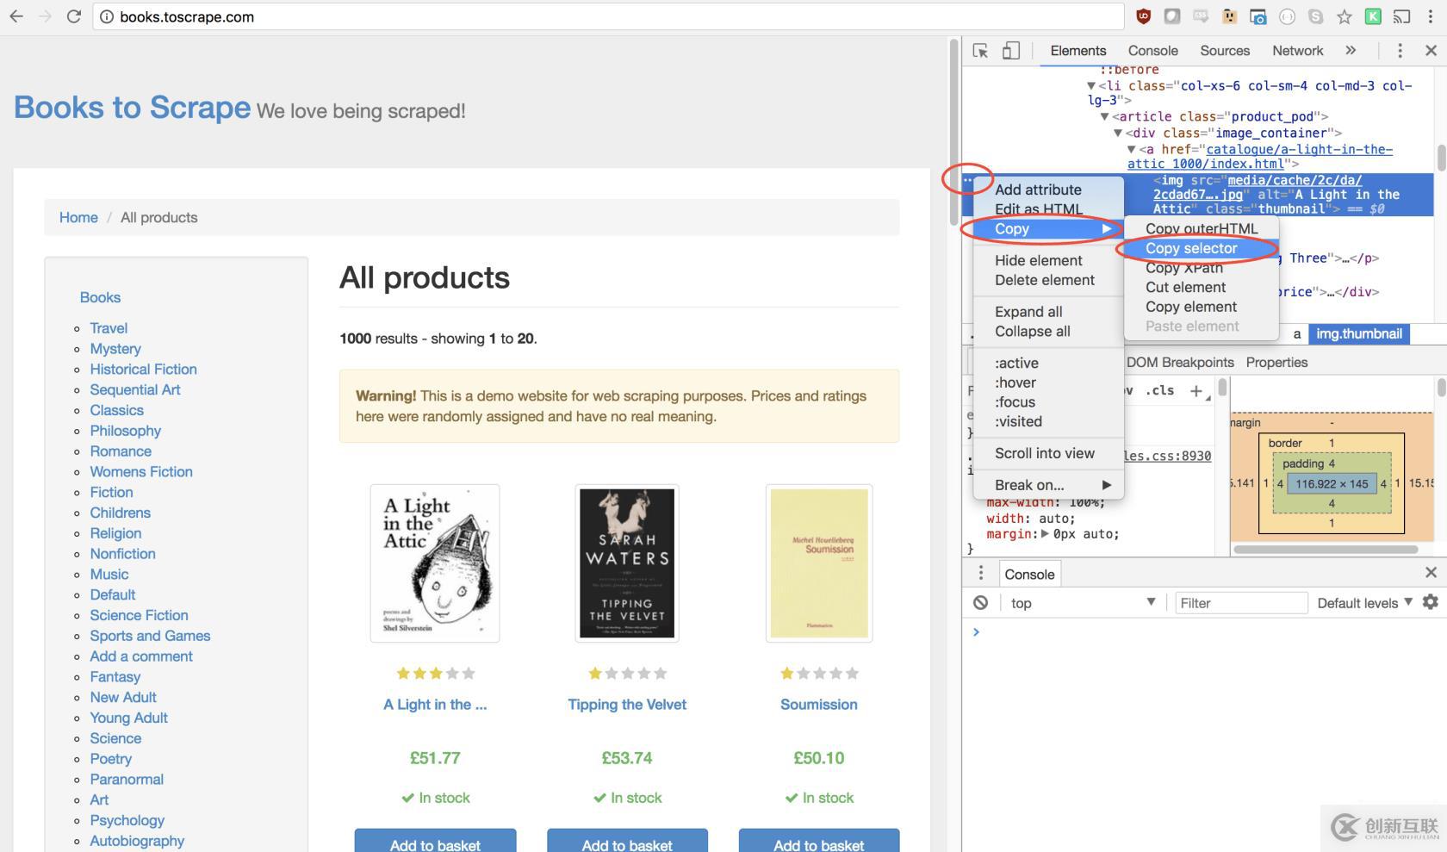Screen dimensions: 1447x852
Task: Force the :active element state
Action: (x=1016, y=363)
